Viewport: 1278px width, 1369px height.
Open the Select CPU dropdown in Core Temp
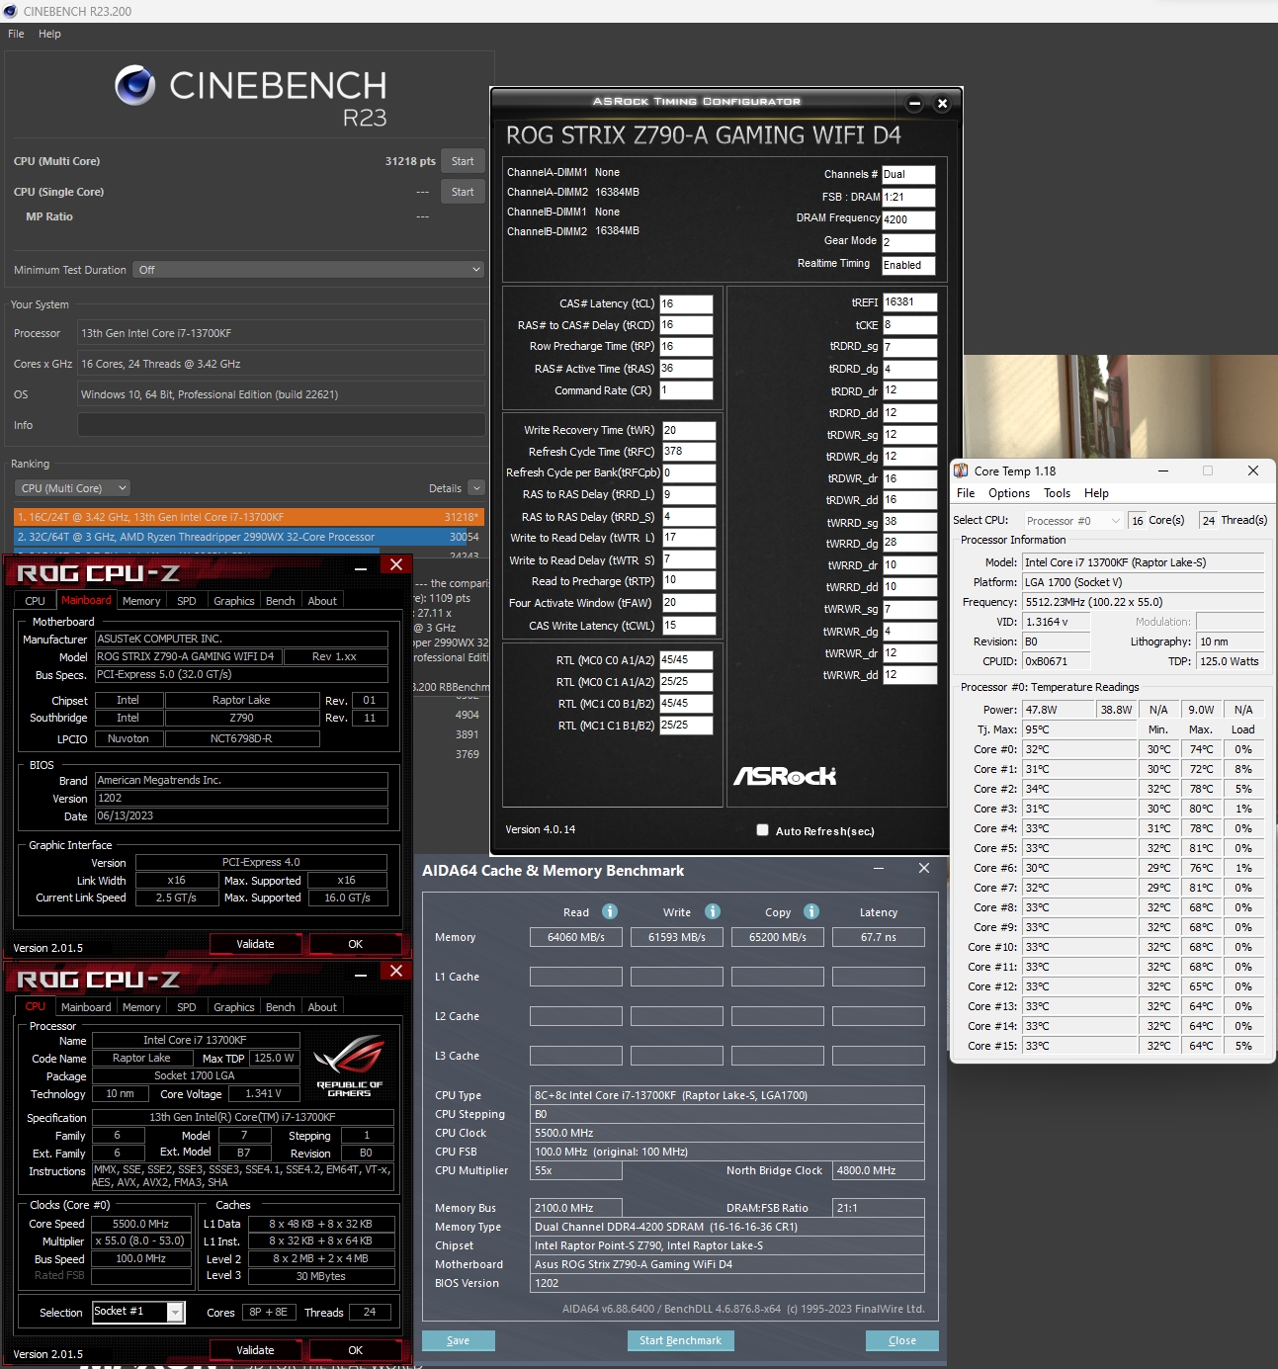tap(1073, 521)
